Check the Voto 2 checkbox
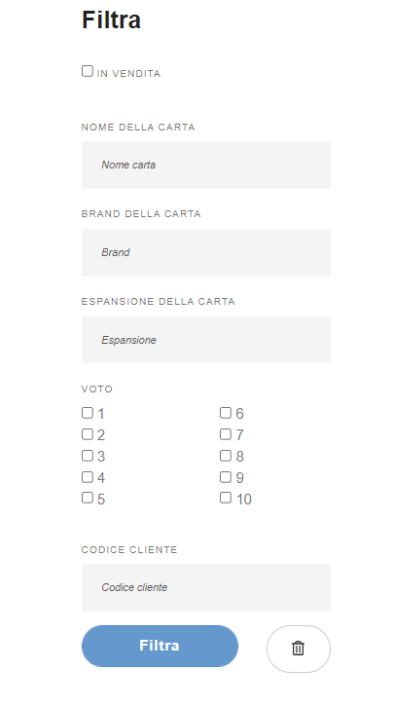Viewport: 393px width, 706px height. click(88, 434)
